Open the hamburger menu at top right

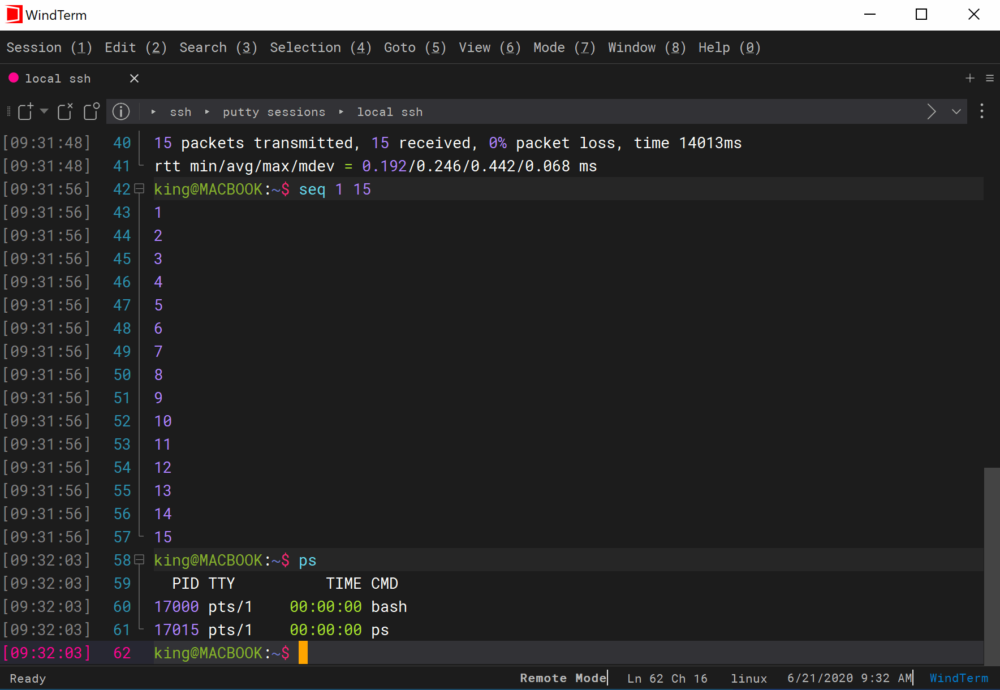(x=990, y=78)
